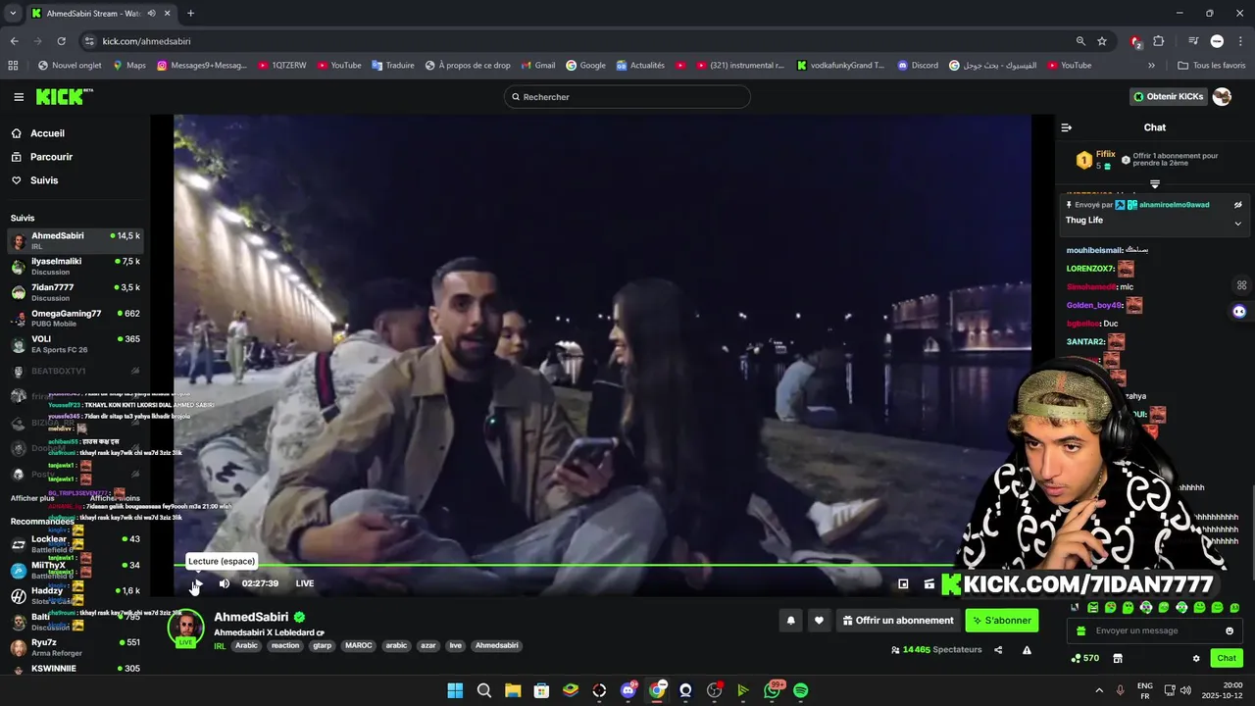Open KSWINNIIE recommended channel
Image resolution: width=1255 pixels, height=706 pixels.
click(x=75, y=669)
